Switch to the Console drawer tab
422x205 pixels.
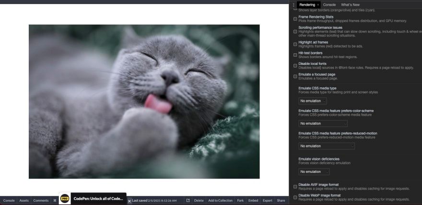tap(329, 5)
